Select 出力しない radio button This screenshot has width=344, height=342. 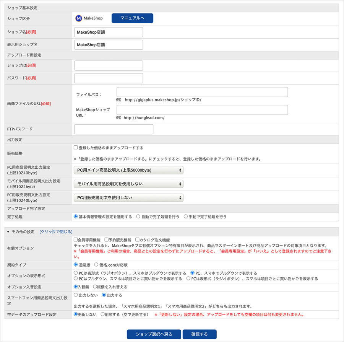tap(76, 295)
